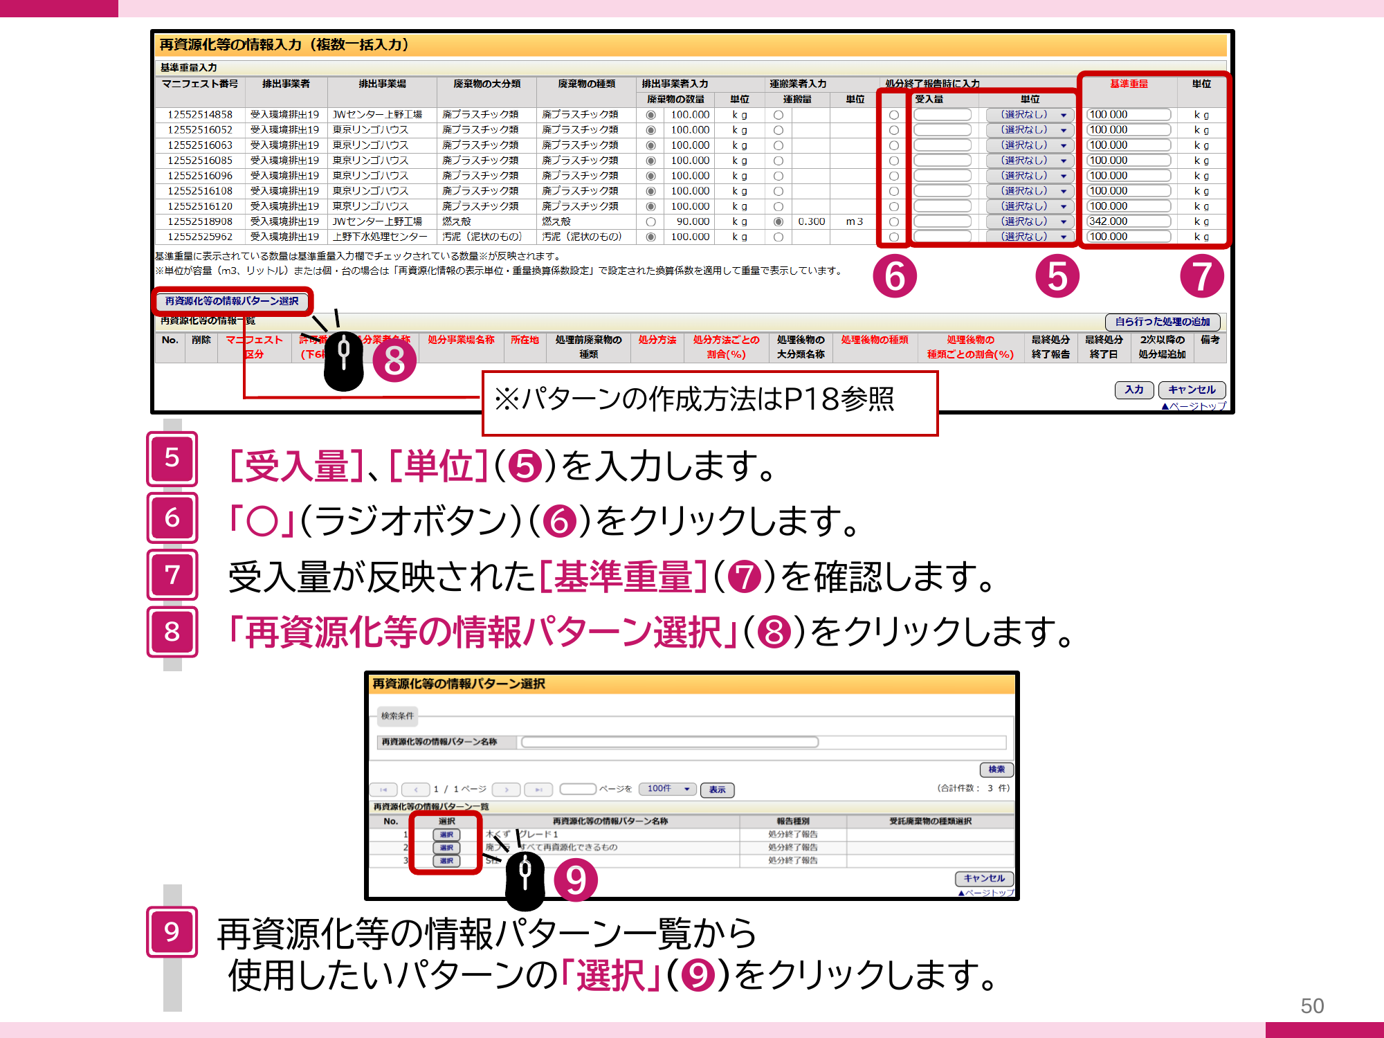Click 受入量 field for manifest 12552518908

(x=943, y=221)
